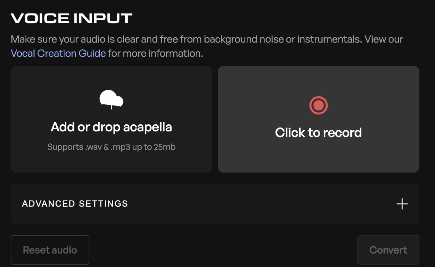Click the red record circle icon
The width and height of the screenshot is (435, 267).
click(x=318, y=105)
